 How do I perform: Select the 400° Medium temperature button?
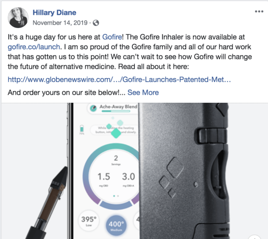116,225
